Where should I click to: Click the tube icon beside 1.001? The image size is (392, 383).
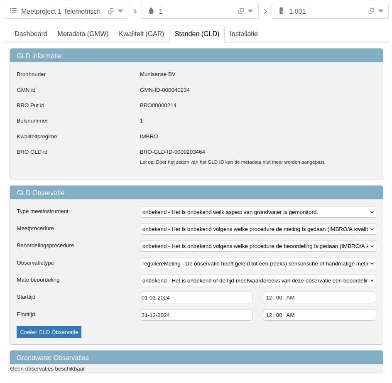(x=281, y=11)
